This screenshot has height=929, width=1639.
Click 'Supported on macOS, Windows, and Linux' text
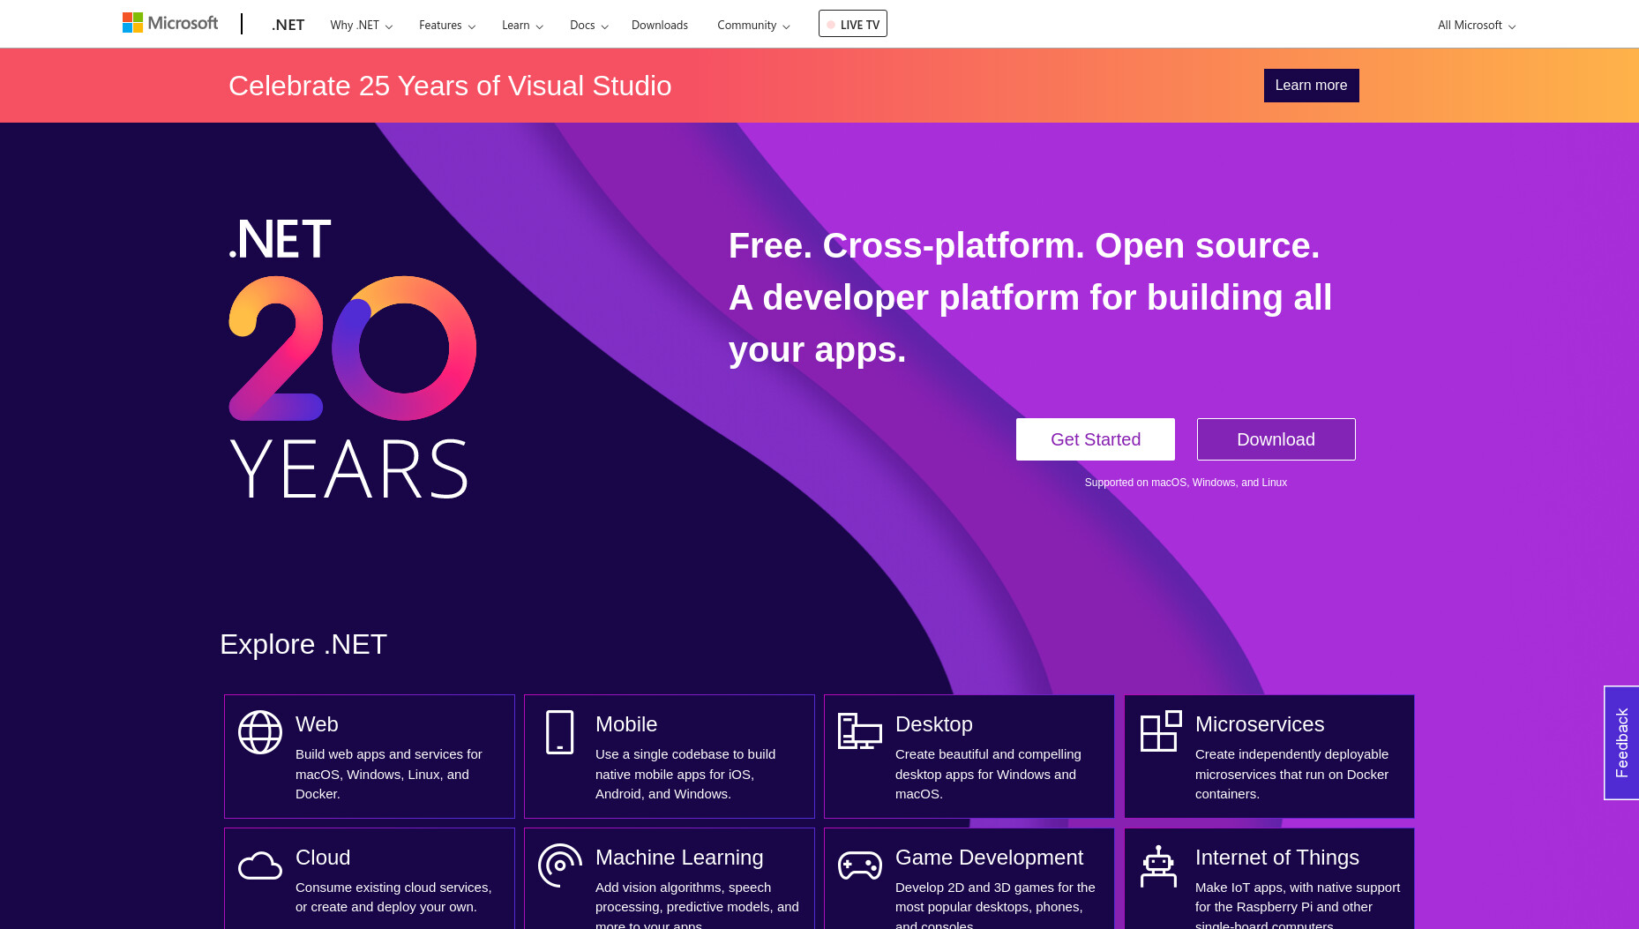pyautogui.click(x=1186, y=483)
